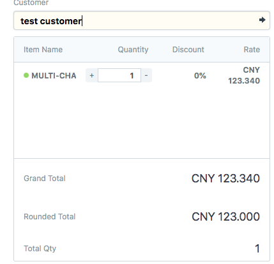Select the Quantity column header
This screenshot has height=264, width=274.
[x=133, y=50]
